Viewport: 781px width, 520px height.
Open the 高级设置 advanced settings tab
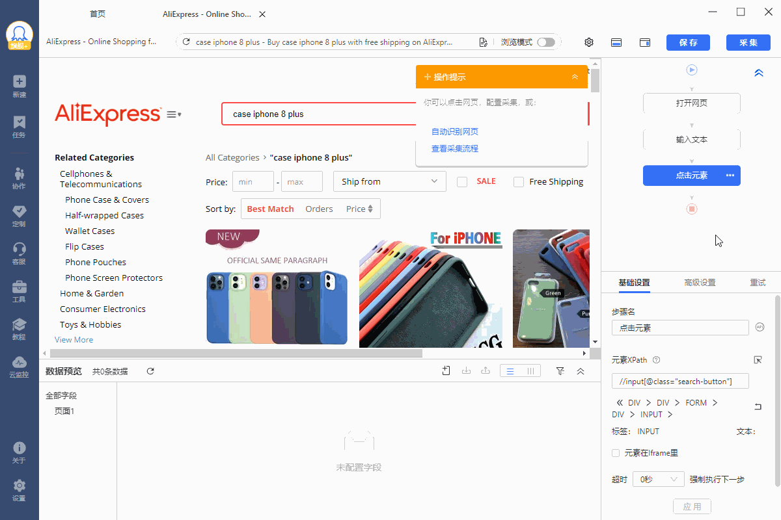(x=700, y=283)
